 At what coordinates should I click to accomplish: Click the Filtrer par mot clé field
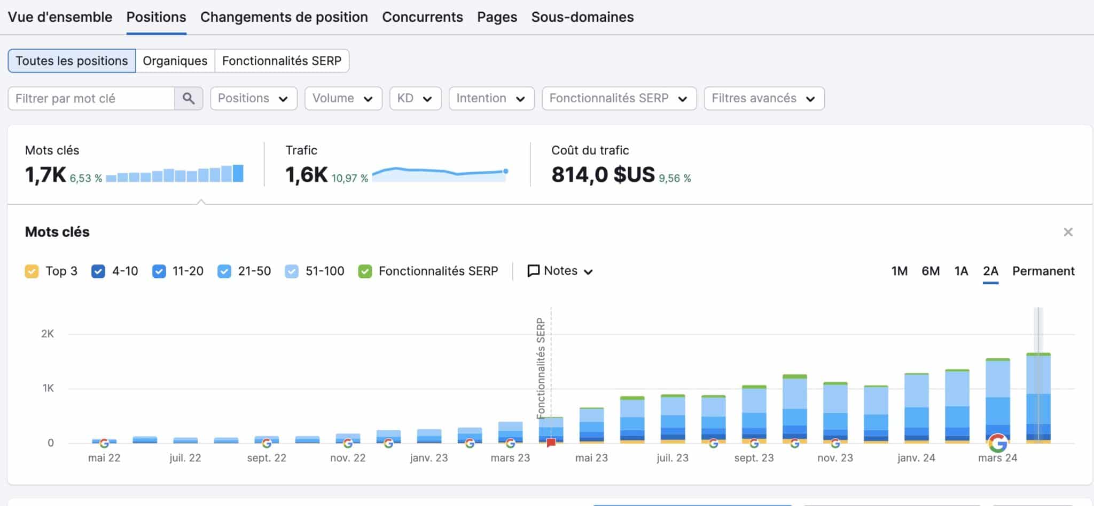click(91, 99)
